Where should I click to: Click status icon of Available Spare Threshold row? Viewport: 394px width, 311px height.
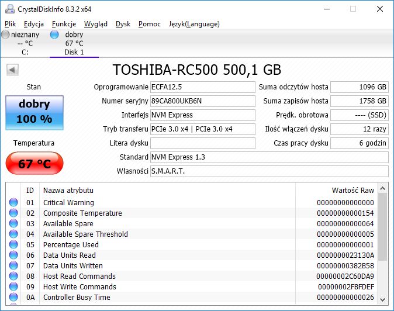[13, 234]
